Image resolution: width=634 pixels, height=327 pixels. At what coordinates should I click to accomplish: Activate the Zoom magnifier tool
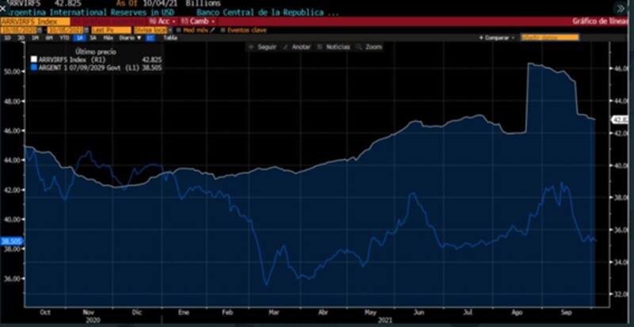click(369, 48)
